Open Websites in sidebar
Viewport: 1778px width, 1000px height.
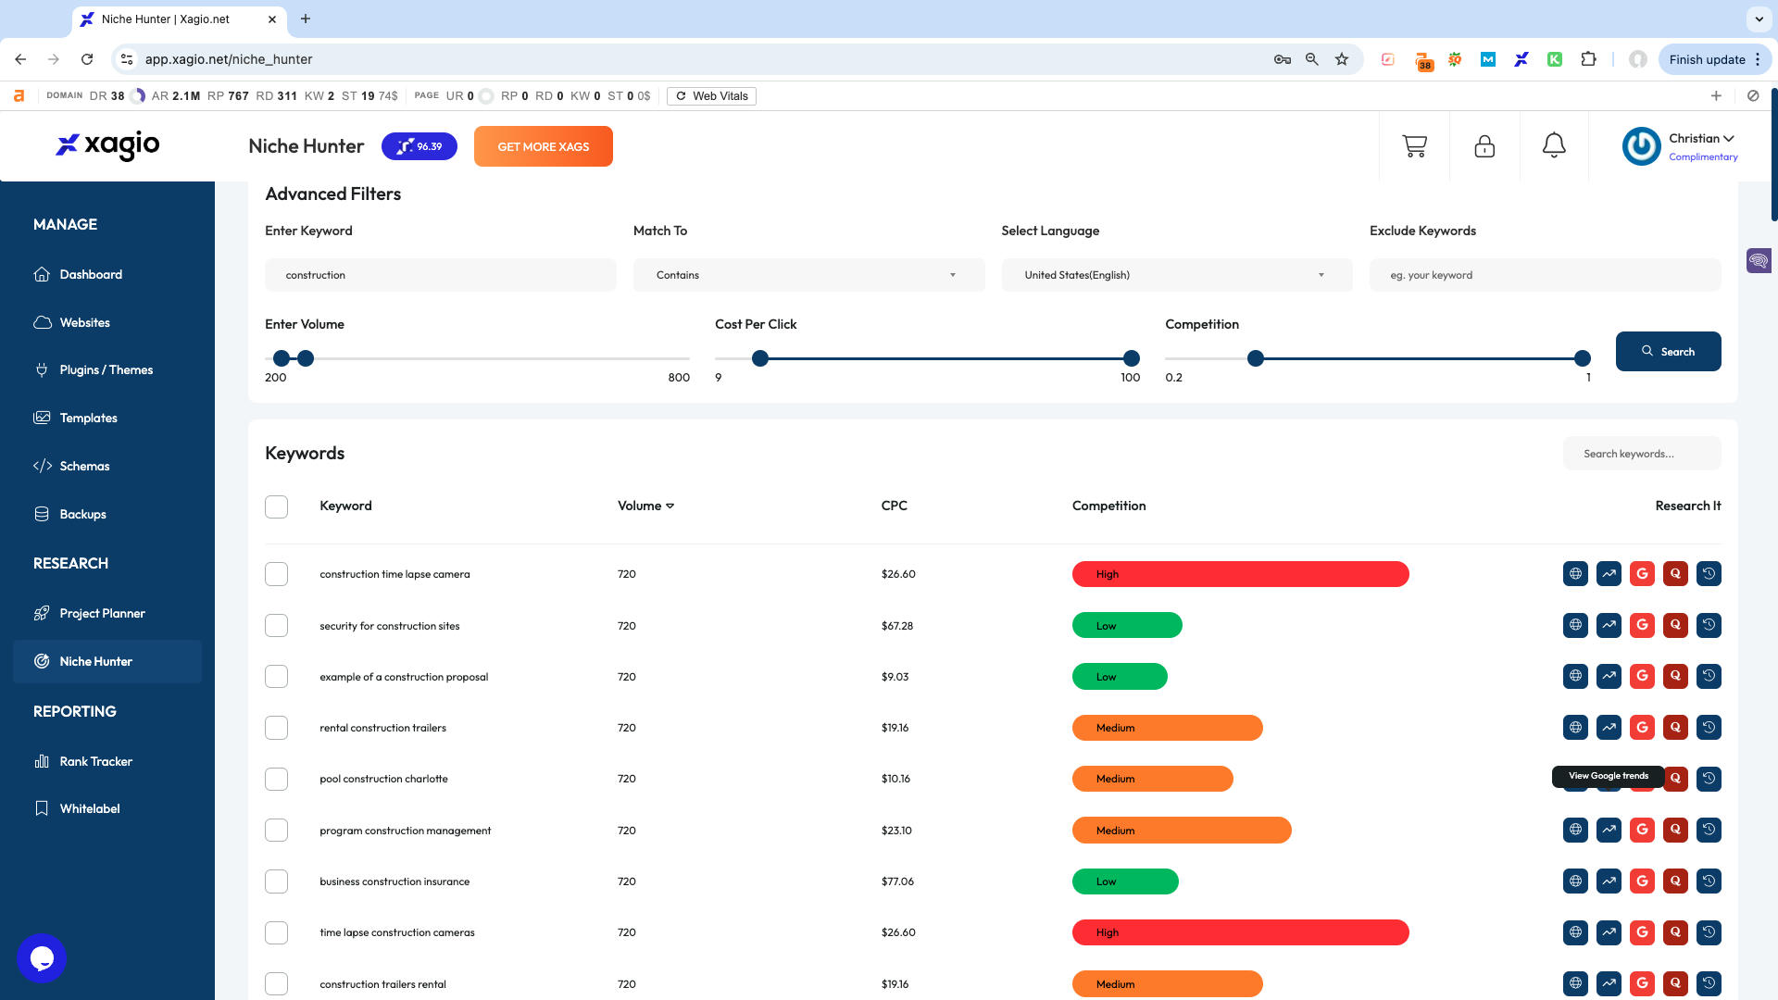[84, 322]
